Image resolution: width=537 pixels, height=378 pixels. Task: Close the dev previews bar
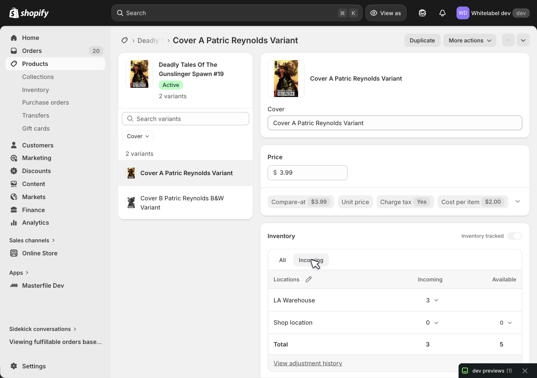(x=525, y=371)
